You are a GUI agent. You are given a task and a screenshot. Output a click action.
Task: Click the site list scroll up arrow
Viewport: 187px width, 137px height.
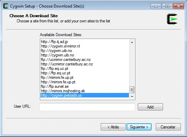click(132, 42)
